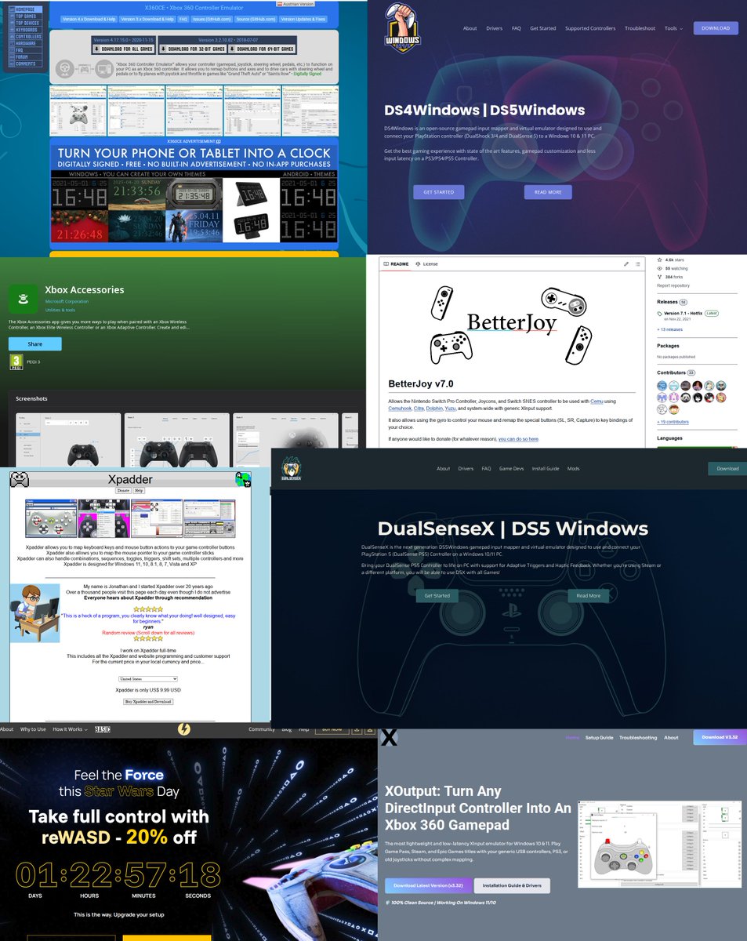The width and height of the screenshot is (747, 941).
Task: Open first Xbox Accessories screenshot thumbnail
Action: [68, 441]
